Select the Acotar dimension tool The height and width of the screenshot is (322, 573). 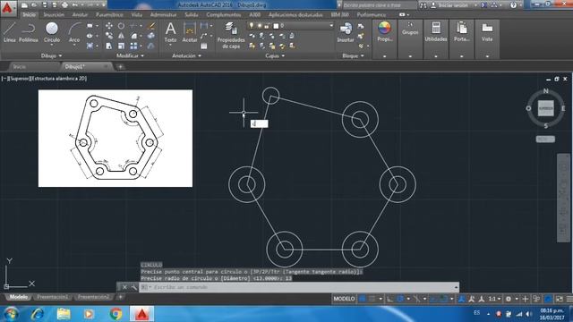(x=190, y=32)
